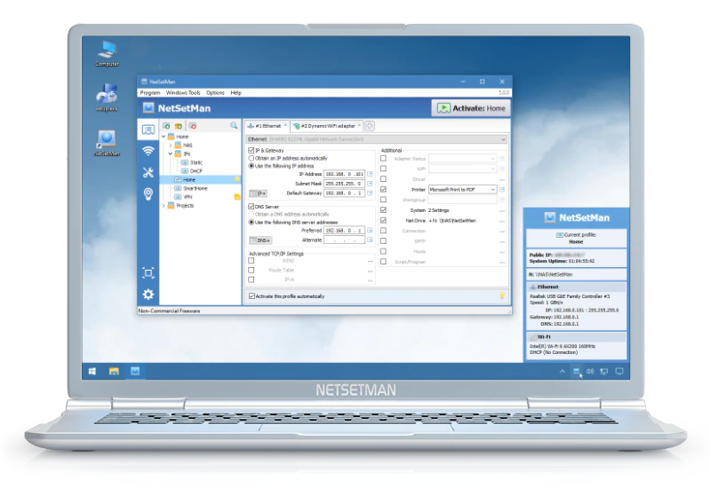Get current value icon next to IP Address
The width and height of the screenshot is (711, 488).
coord(370,174)
